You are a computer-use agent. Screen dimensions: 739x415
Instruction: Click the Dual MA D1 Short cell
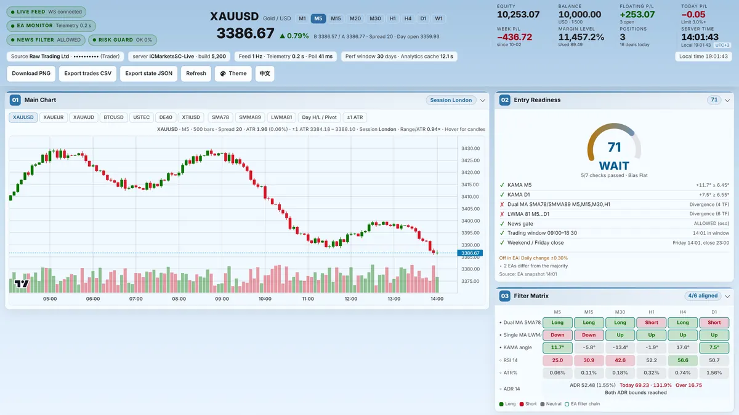tap(714, 323)
